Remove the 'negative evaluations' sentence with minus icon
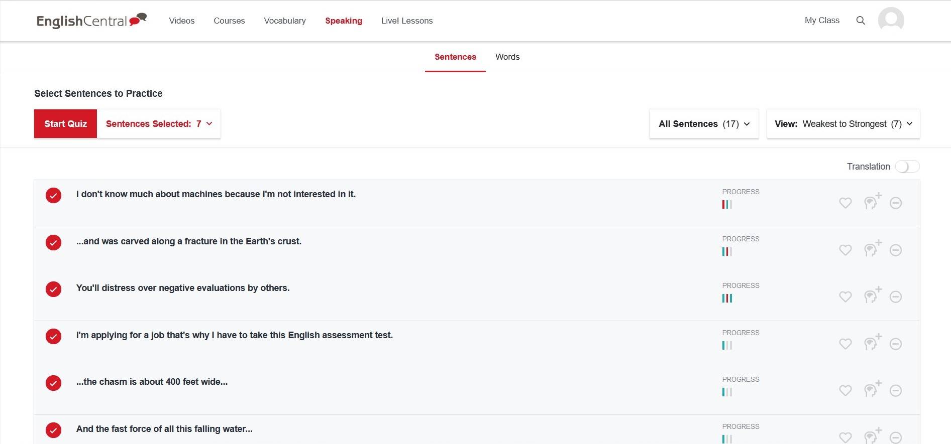The height and width of the screenshot is (444, 951). point(896,297)
